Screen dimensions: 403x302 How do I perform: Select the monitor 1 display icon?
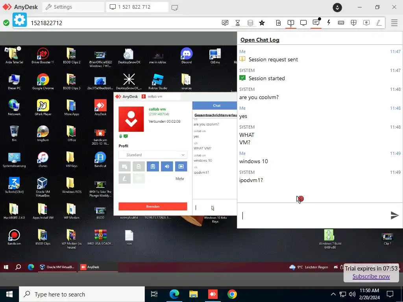coord(291,23)
